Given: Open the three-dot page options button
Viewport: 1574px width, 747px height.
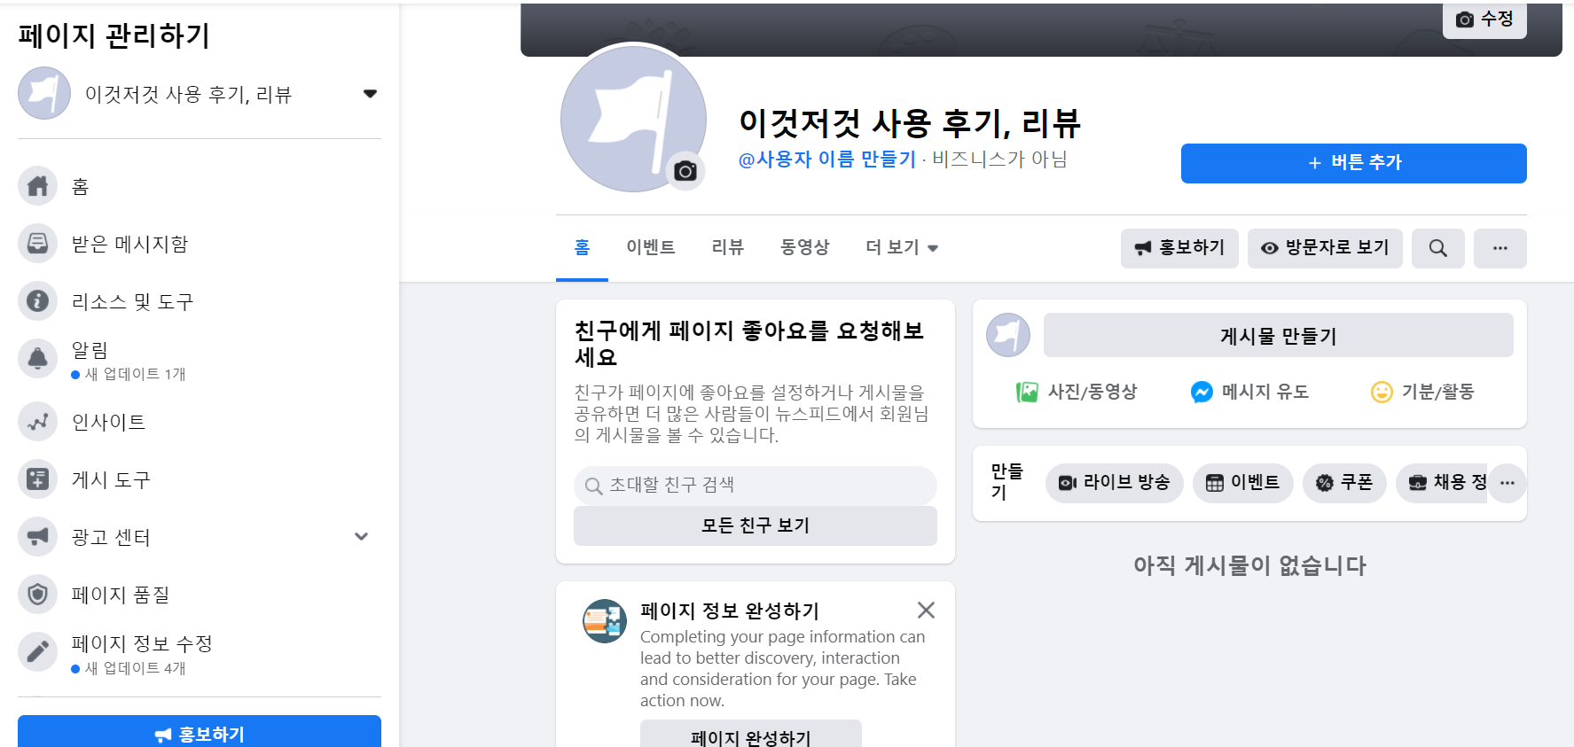Looking at the screenshot, I should click(1500, 248).
